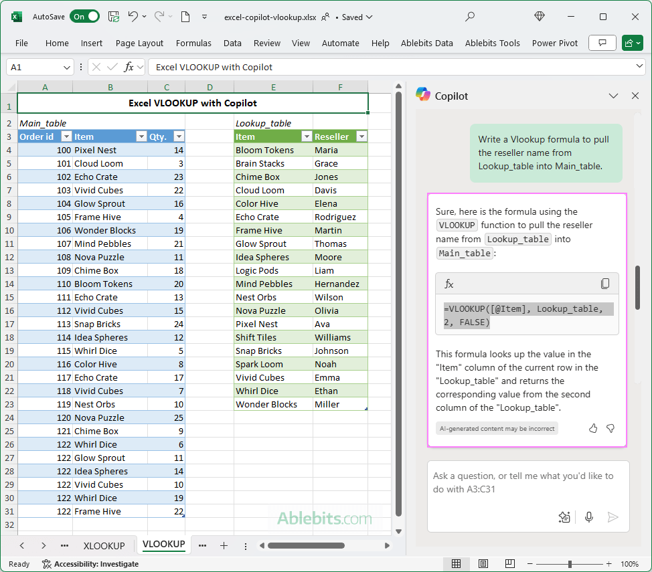Viewport: 652px width, 572px height.
Task: Switch to the Home ribbon tab
Action: [x=57, y=43]
